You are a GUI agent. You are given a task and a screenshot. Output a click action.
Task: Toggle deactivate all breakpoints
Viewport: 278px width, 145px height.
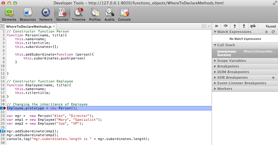point(253,26)
